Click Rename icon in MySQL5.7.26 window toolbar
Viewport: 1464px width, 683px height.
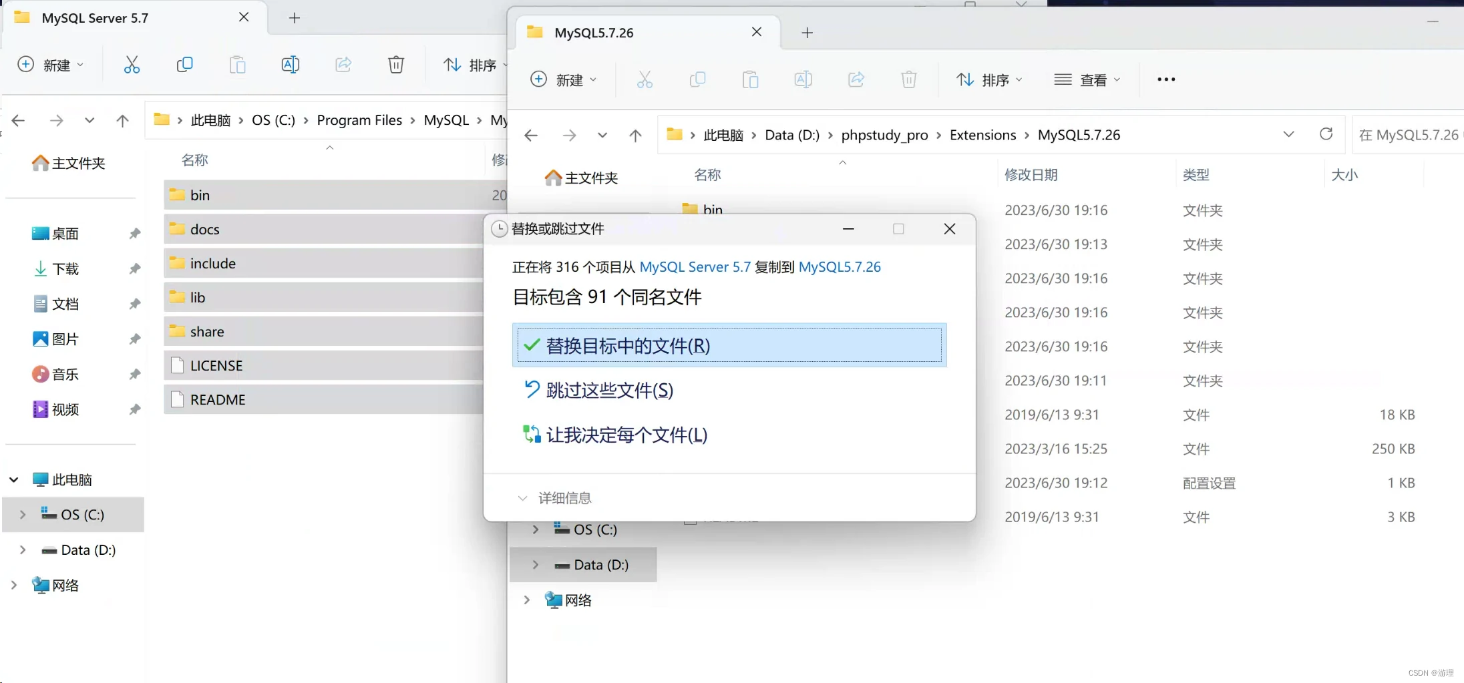coord(803,79)
